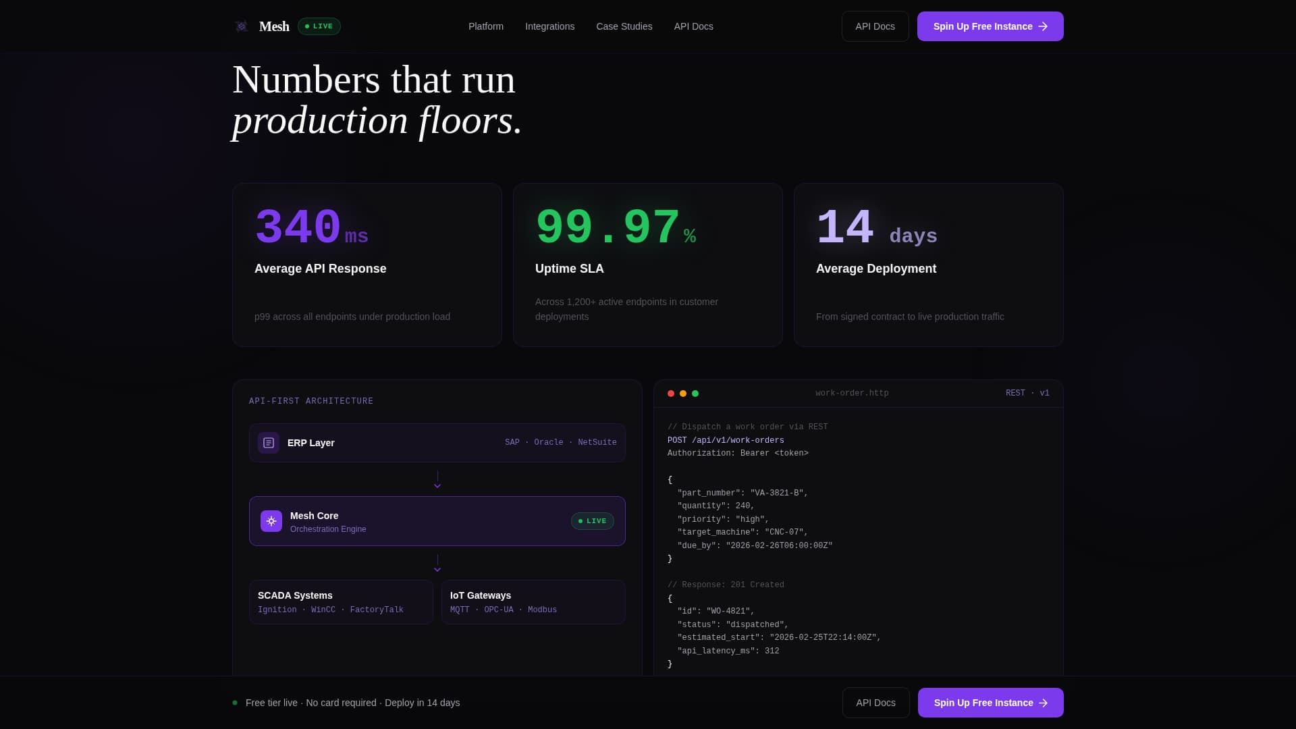
Task: Click the "Orchestration Engine" subtitle
Action: (328, 529)
